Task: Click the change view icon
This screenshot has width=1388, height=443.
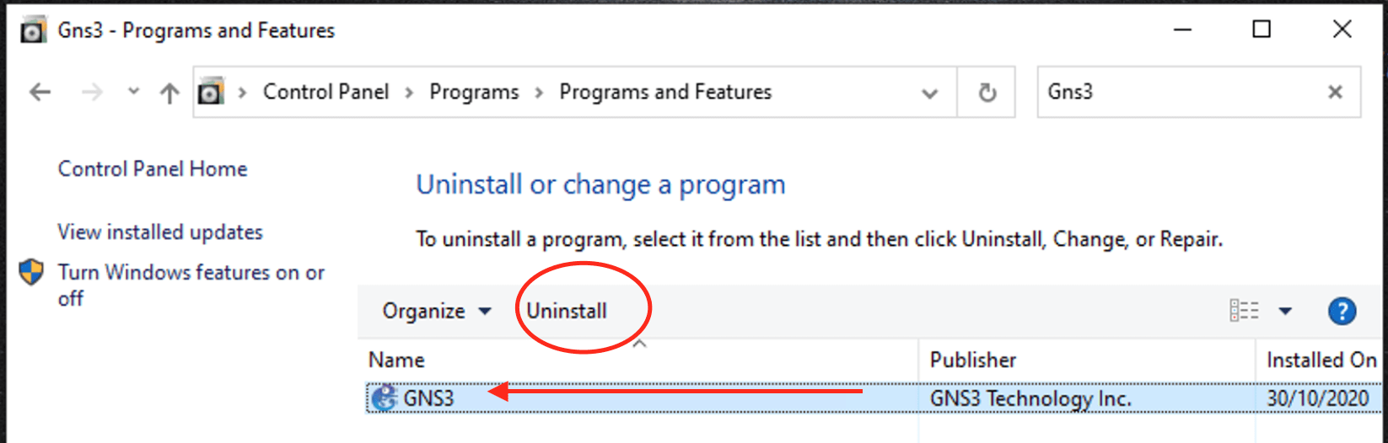Action: point(1244,311)
